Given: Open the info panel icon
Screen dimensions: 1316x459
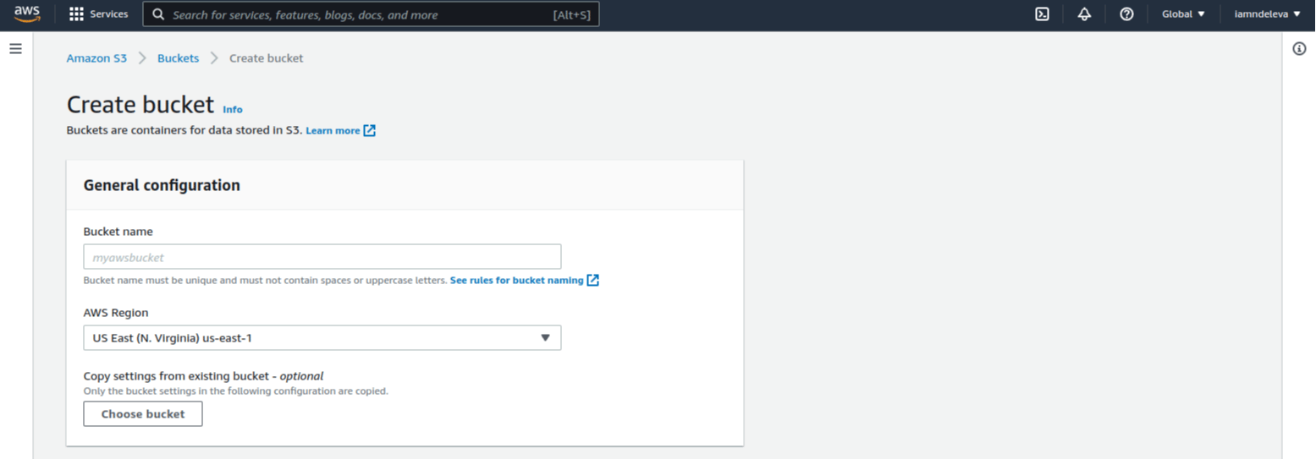Looking at the screenshot, I should (1300, 49).
